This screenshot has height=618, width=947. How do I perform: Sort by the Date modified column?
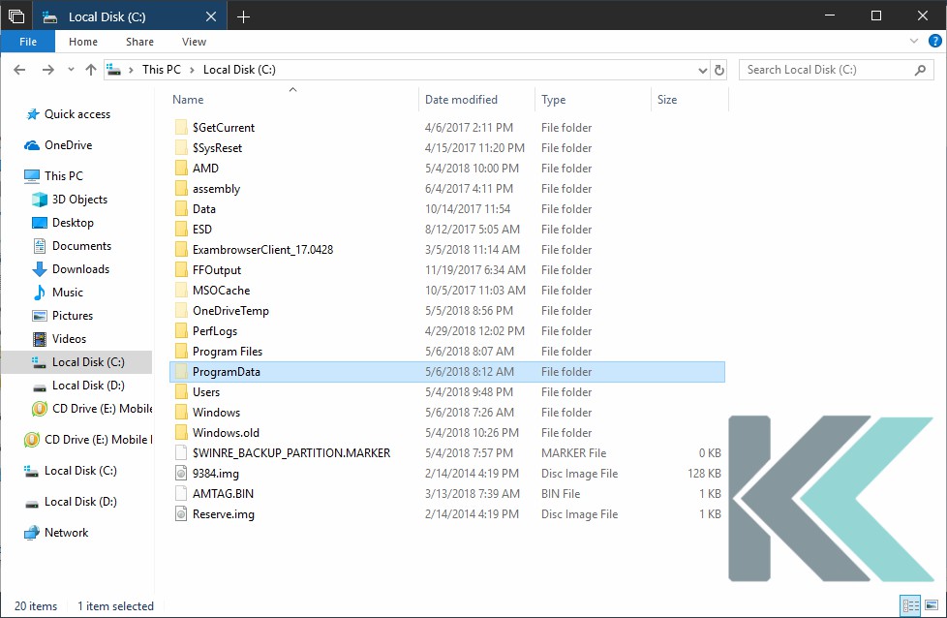tap(462, 100)
